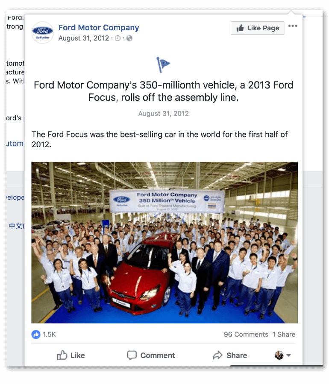
Task: Click the Like thumbs-up action button
Action: 71,355
